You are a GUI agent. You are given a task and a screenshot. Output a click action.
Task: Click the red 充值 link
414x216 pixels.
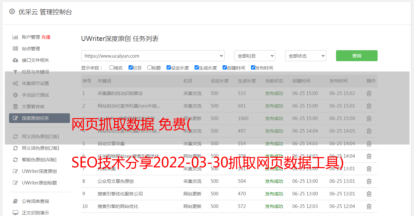point(46,37)
